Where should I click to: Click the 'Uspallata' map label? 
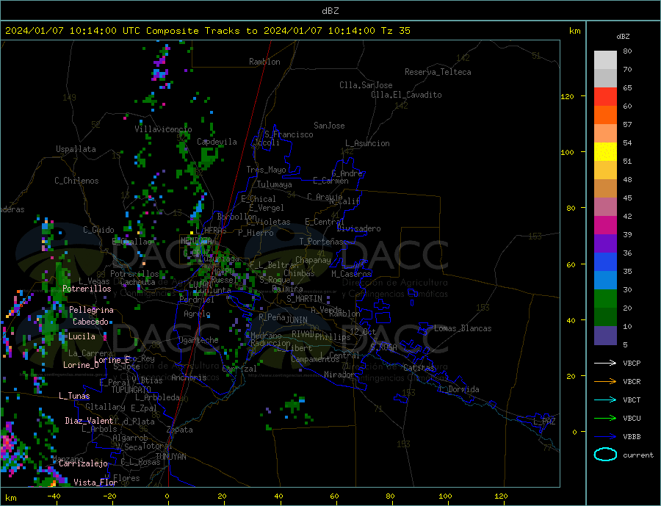pos(76,149)
